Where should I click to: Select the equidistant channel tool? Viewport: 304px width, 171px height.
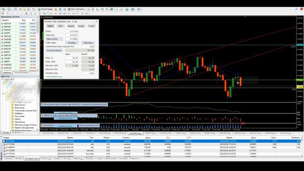point(26,13)
